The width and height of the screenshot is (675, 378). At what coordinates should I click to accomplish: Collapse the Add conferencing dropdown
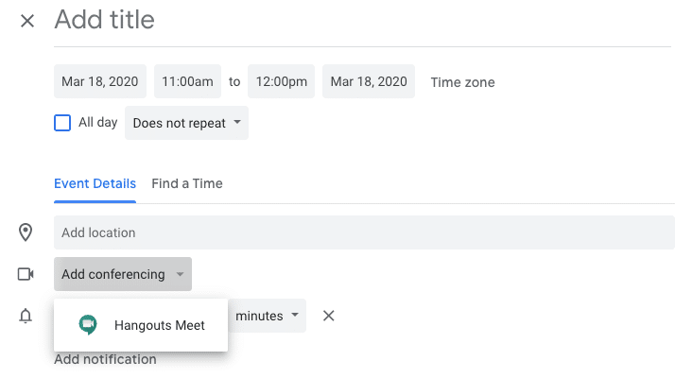[x=123, y=274]
